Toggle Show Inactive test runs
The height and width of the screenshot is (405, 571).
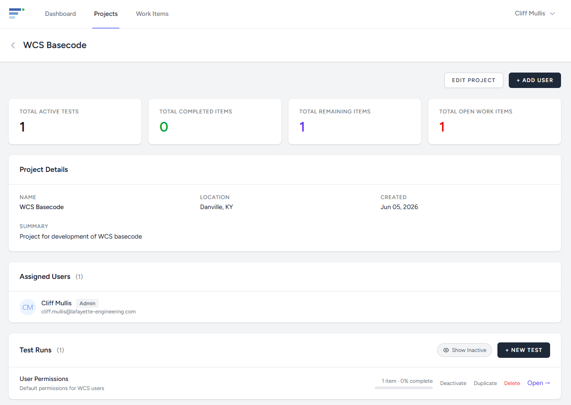click(464, 350)
